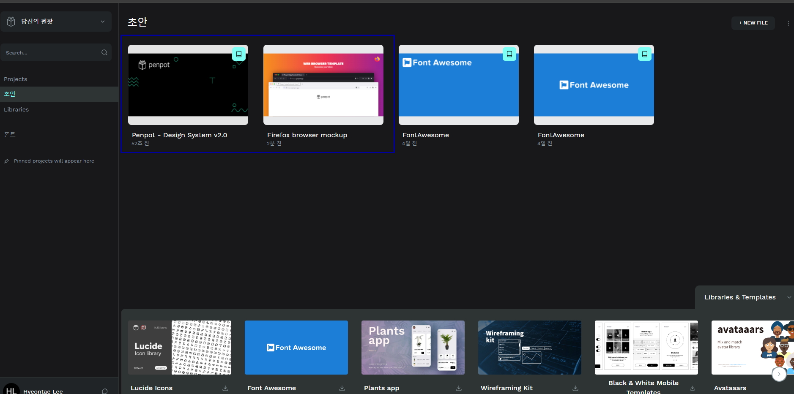
Task: Click the 52초 전 timestamp text
Action: pos(140,144)
